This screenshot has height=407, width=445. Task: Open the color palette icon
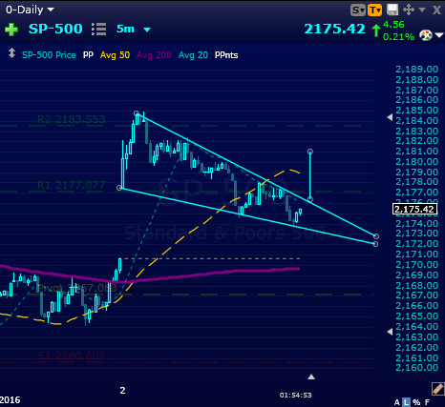pyautogui.click(x=426, y=35)
